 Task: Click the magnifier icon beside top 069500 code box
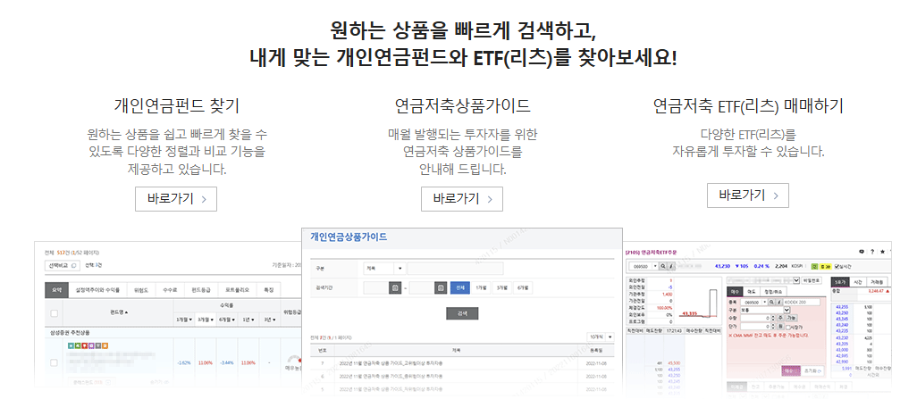(663, 266)
